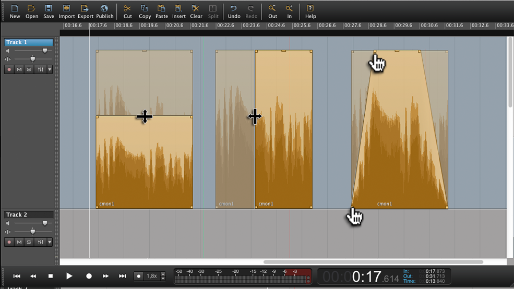Zoom out using the Out magnifier icon
Image resolution: width=514 pixels, height=289 pixels.
click(272, 9)
